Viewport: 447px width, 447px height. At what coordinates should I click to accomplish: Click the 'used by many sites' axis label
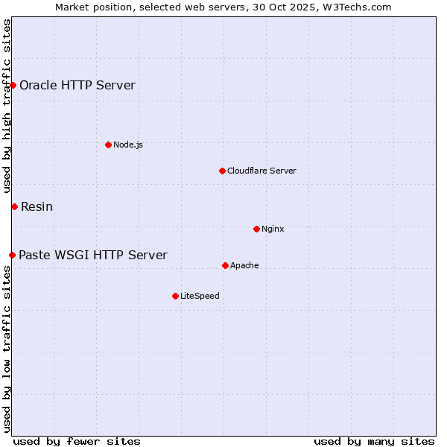pyautogui.click(x=374, y=441)
